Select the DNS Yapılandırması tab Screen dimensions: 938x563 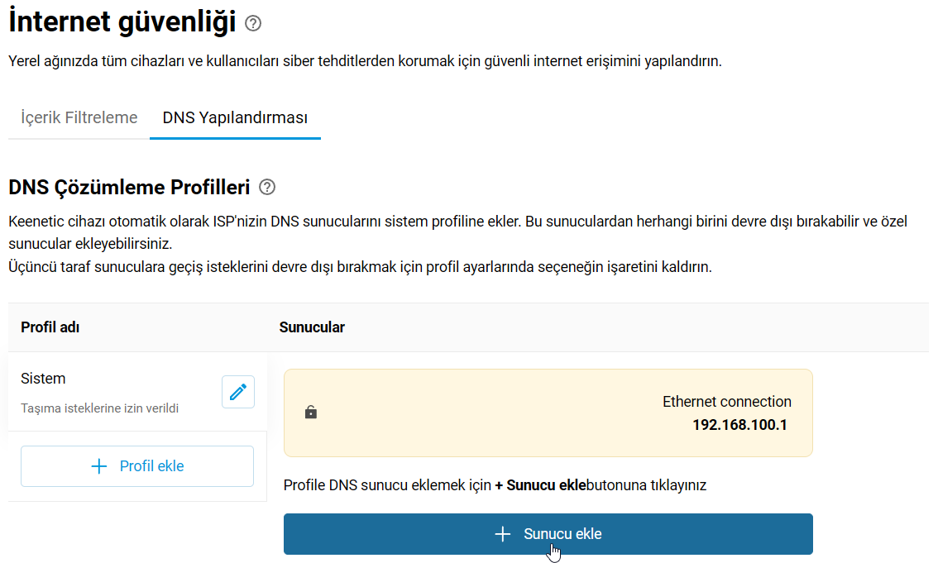pyautogui.click(x=235, y=117)
